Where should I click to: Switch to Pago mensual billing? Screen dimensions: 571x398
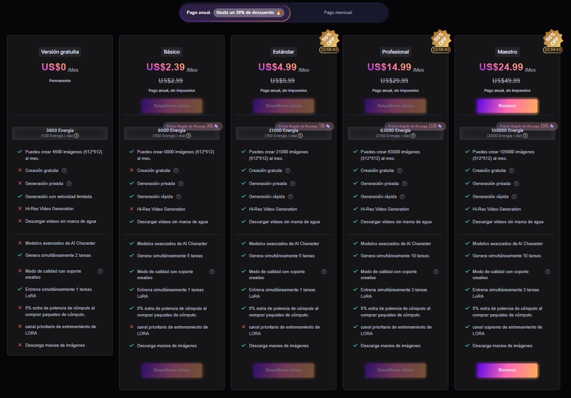click(x=338, y=13)
